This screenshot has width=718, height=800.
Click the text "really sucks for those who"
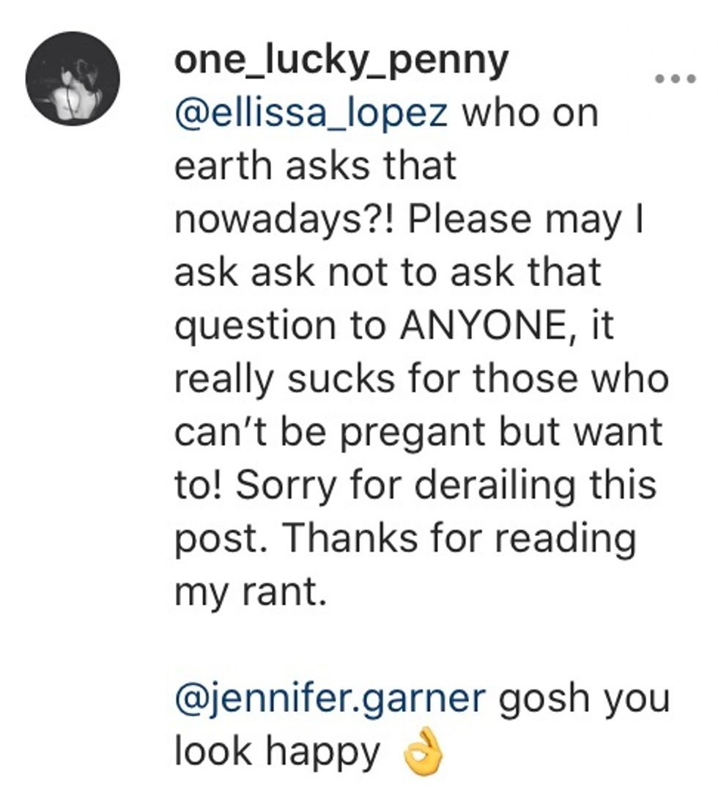(421, 379)
